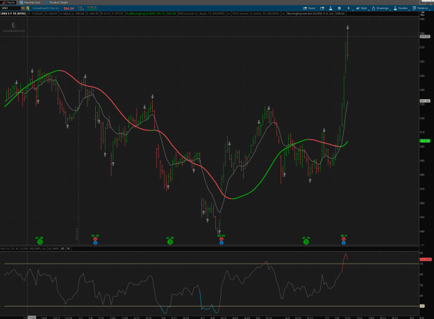The height and width of the screenshot is (319, 434).
Task: Open the Drawings menu
Action: pos(381,8)
